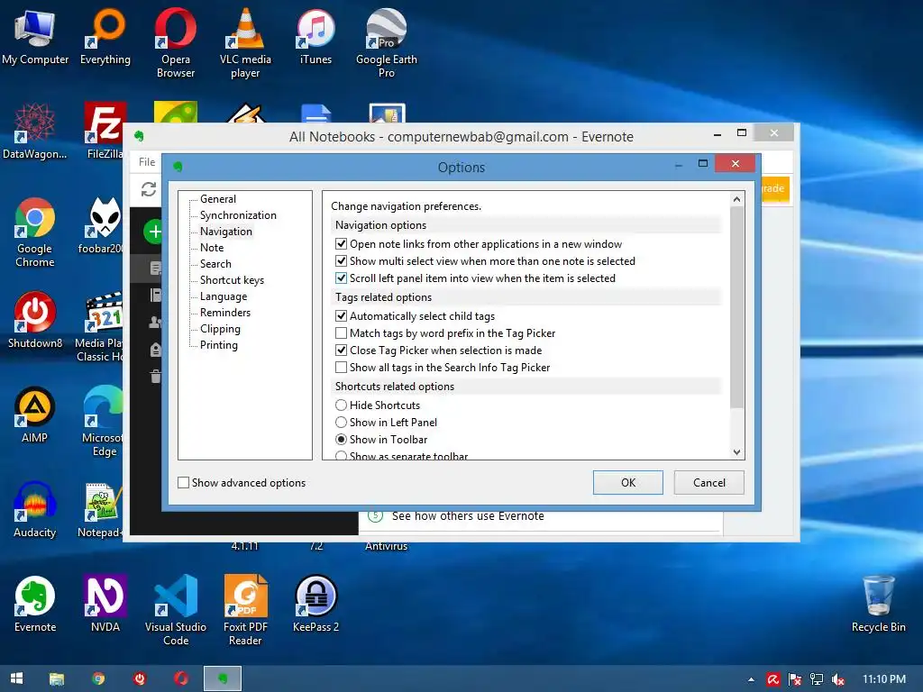Image resolution: width=923 pixels, height=692 pixels.
Task: Open See how others use Evernote
Action: click(468, 516)
